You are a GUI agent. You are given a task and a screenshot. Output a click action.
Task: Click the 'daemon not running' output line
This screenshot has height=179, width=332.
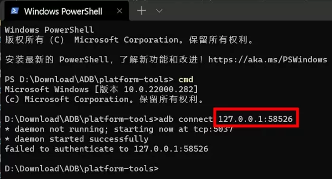(x=119, y=129)
